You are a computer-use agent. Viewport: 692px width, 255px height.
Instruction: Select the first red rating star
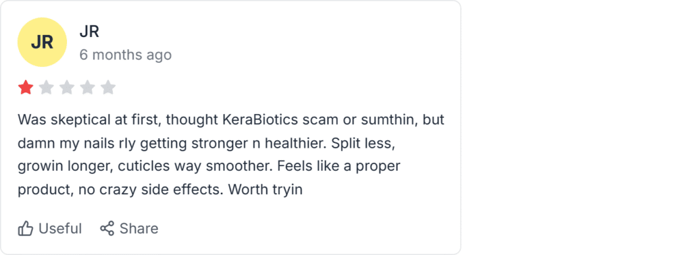(26, 88)
